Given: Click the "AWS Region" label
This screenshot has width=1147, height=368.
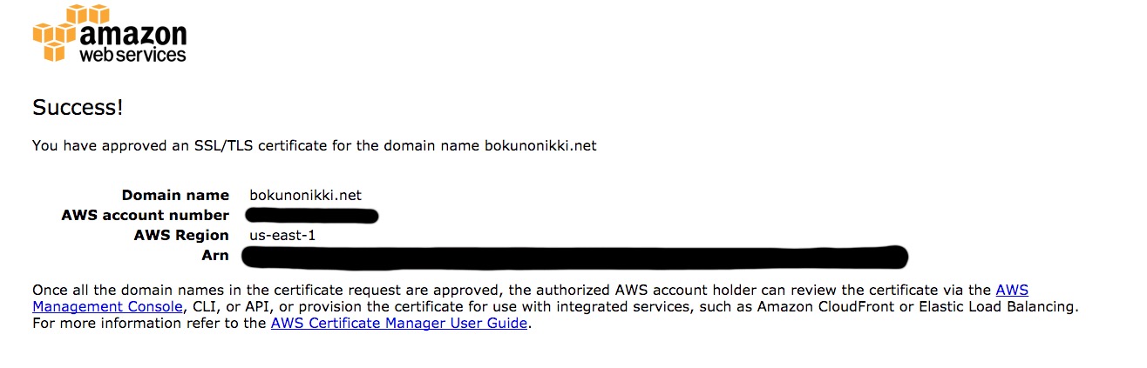Looking at the screenshot, I should [x=181, y=235].
